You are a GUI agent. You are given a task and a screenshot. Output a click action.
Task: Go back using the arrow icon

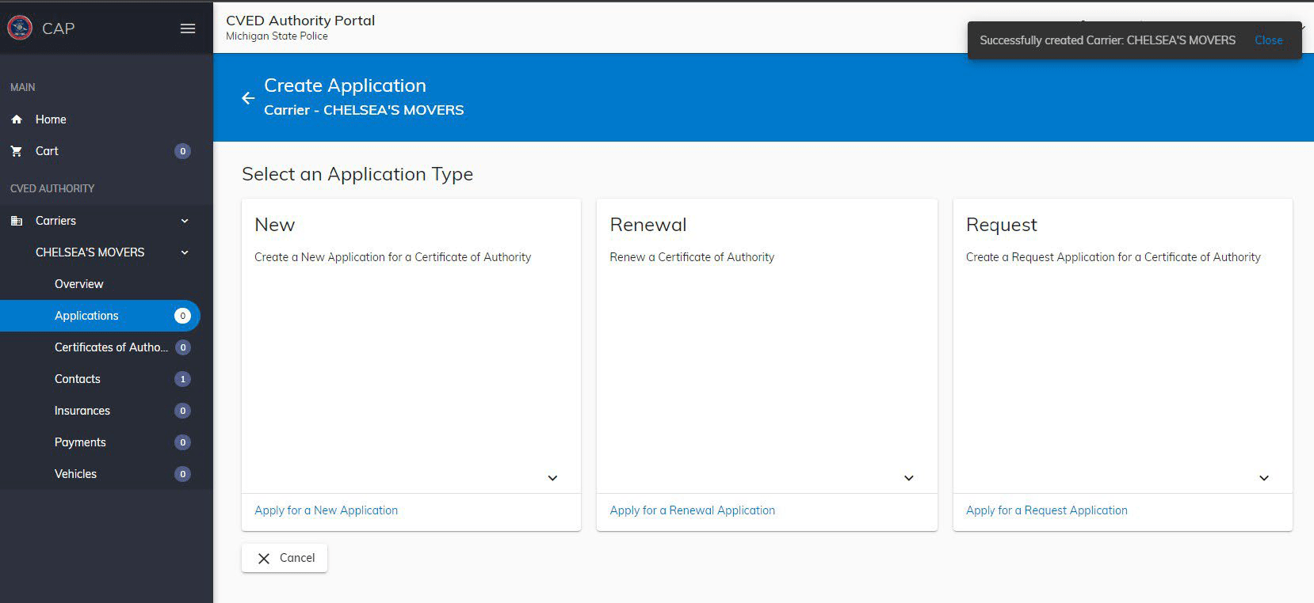[x=248, y=97]
